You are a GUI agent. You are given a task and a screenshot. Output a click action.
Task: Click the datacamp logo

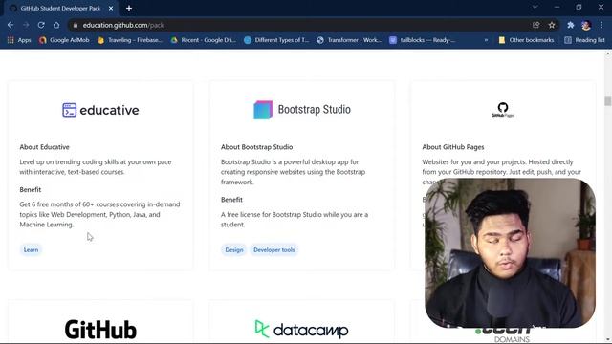pyautogui.click(x=301, y=330)
